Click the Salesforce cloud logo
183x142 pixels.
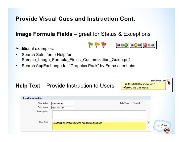[x=162, y=126]
